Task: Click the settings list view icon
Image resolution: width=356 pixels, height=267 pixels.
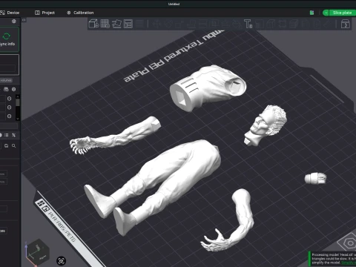Action: coord(7,135)
